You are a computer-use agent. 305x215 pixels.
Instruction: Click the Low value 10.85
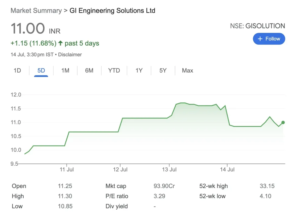click(65, 206)
